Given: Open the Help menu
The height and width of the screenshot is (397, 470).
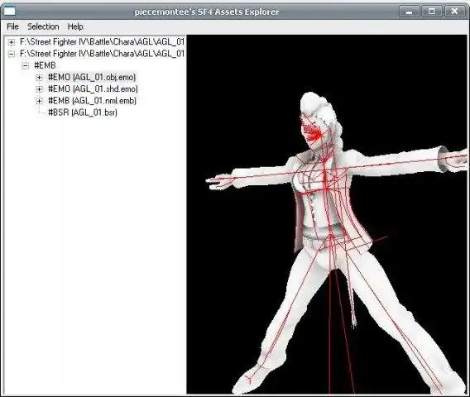Looking at the screenshot, I should click(75, 26).
